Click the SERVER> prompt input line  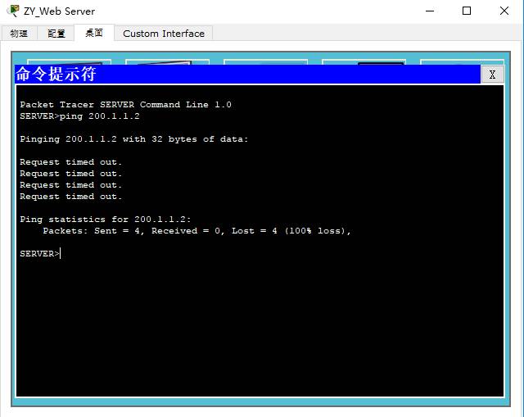click(x=40, y=254)
